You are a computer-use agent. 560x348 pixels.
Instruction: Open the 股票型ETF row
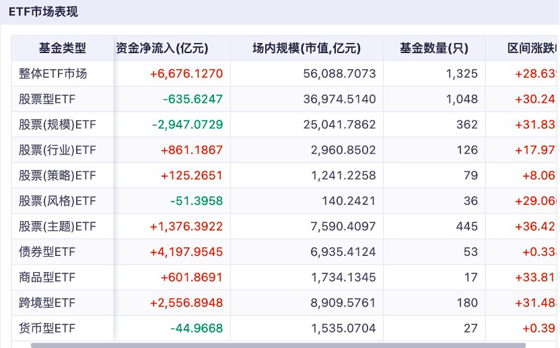coord(47,99)
